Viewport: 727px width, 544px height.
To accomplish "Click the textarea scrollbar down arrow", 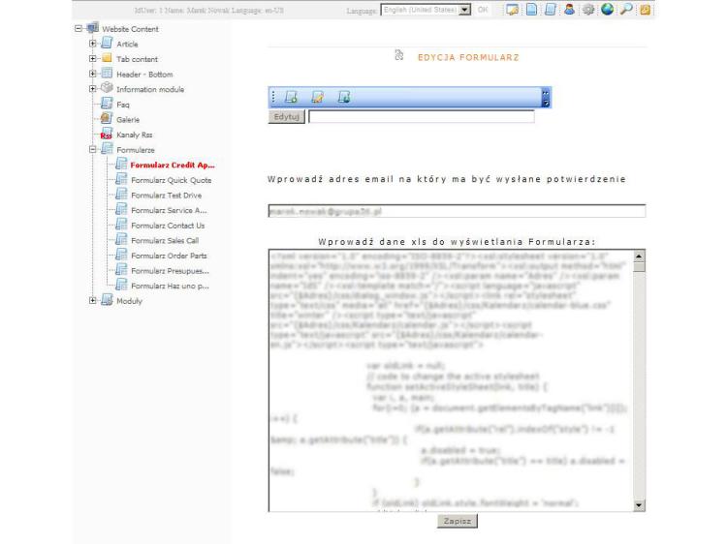I will point(639,505).
